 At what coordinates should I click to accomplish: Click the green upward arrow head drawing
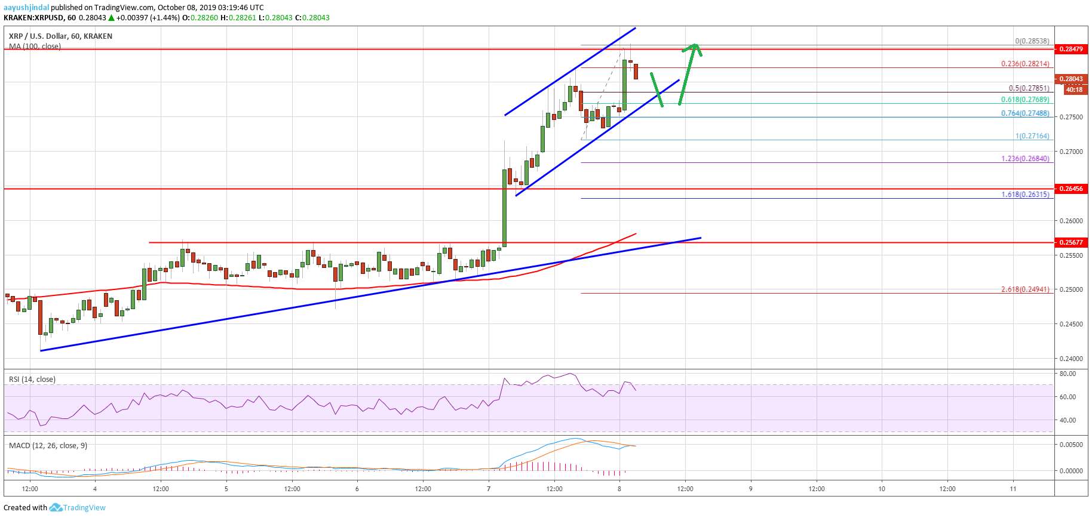click(694, 48)
